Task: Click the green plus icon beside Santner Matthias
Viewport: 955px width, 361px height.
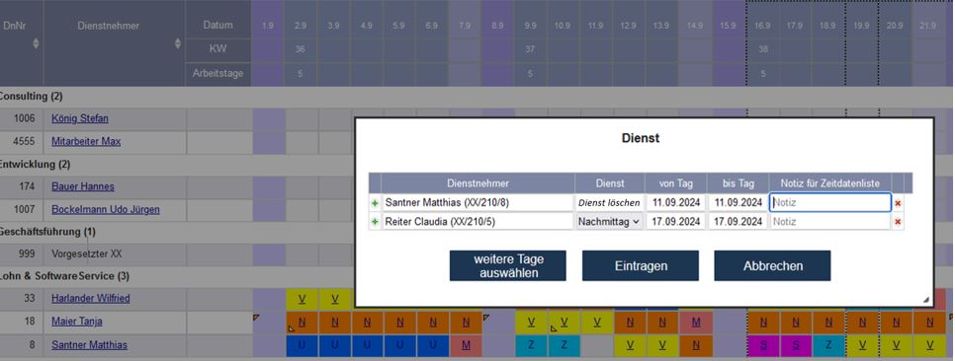Action: 375,202
